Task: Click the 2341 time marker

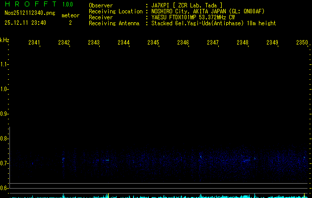Action: [x=34, y=43]
